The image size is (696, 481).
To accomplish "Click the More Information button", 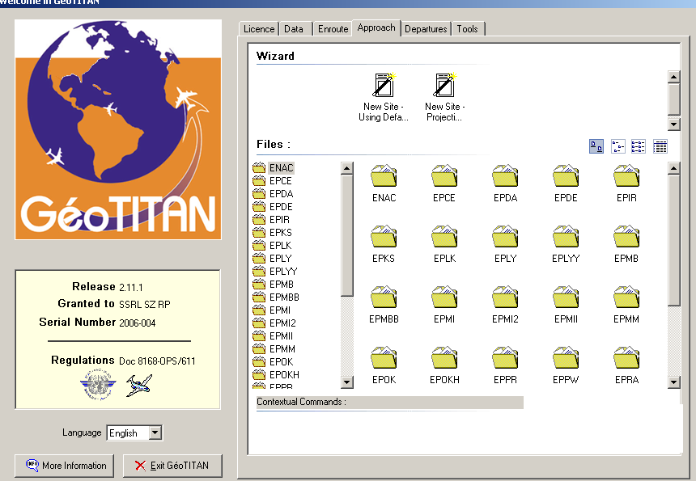I will click(65, 466).
